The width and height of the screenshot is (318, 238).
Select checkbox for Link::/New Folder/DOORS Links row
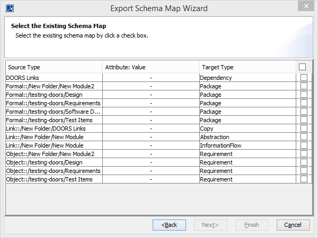[x=304, y=129]
